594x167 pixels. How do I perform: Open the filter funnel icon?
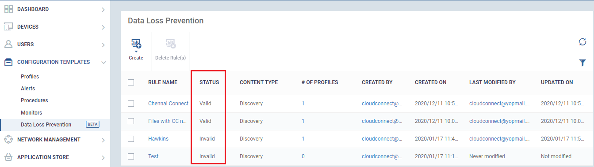click(x=583, y=63)
